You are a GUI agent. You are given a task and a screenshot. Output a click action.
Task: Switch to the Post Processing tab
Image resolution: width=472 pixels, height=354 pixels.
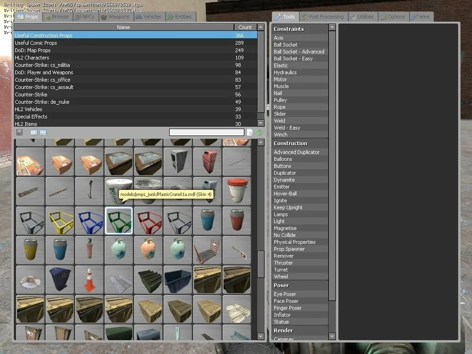click(x=323, y=17)
